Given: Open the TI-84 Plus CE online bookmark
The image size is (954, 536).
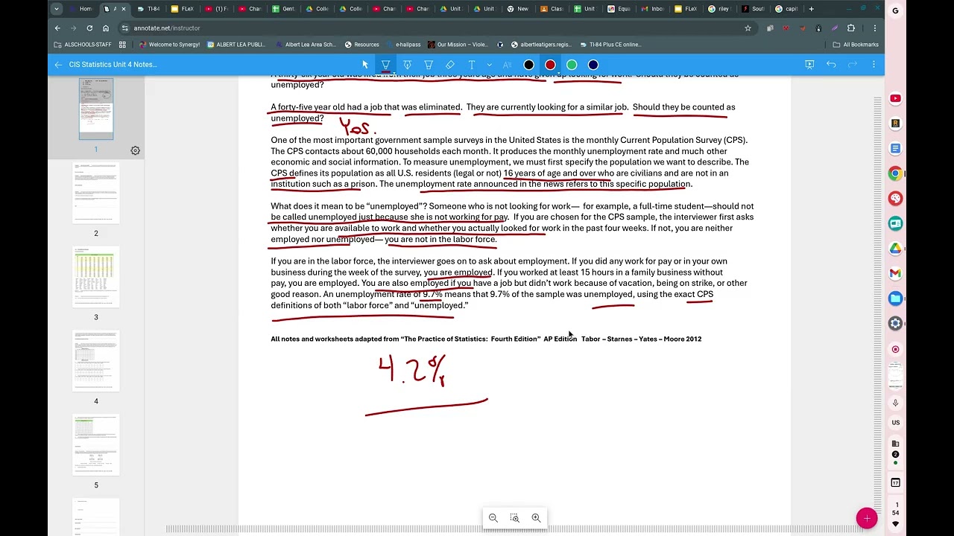Looking at the screenshot, I should [x=610, y=45].
